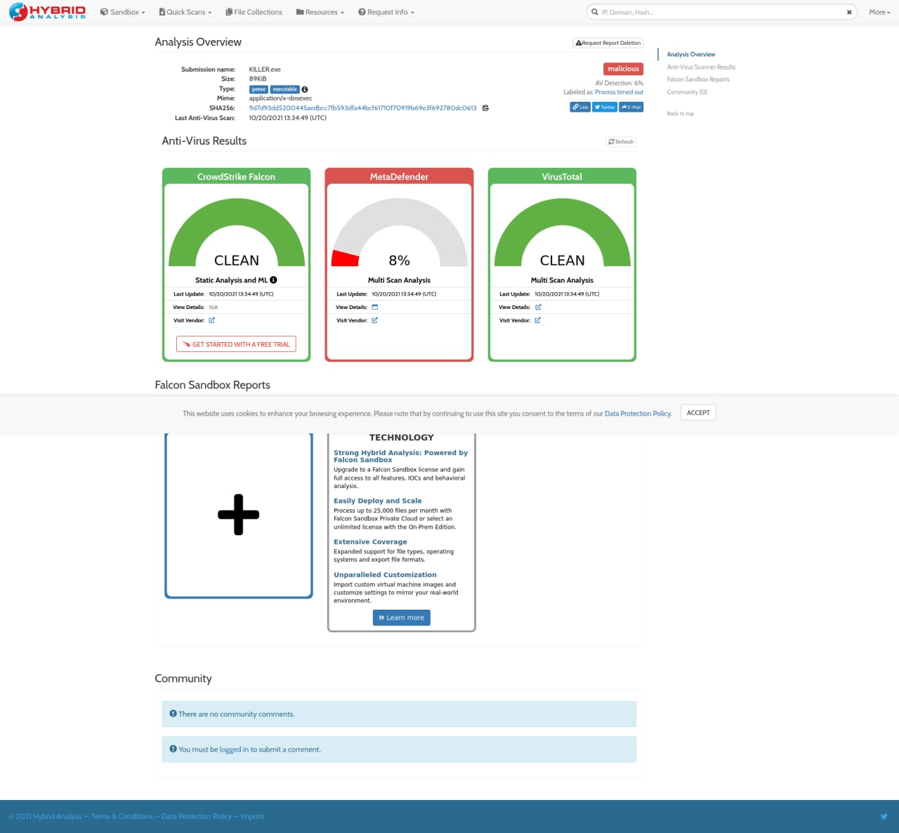Jump to Analysis Overview in sidebar
This screenshot has width=899, height=833.
(691, 54)
